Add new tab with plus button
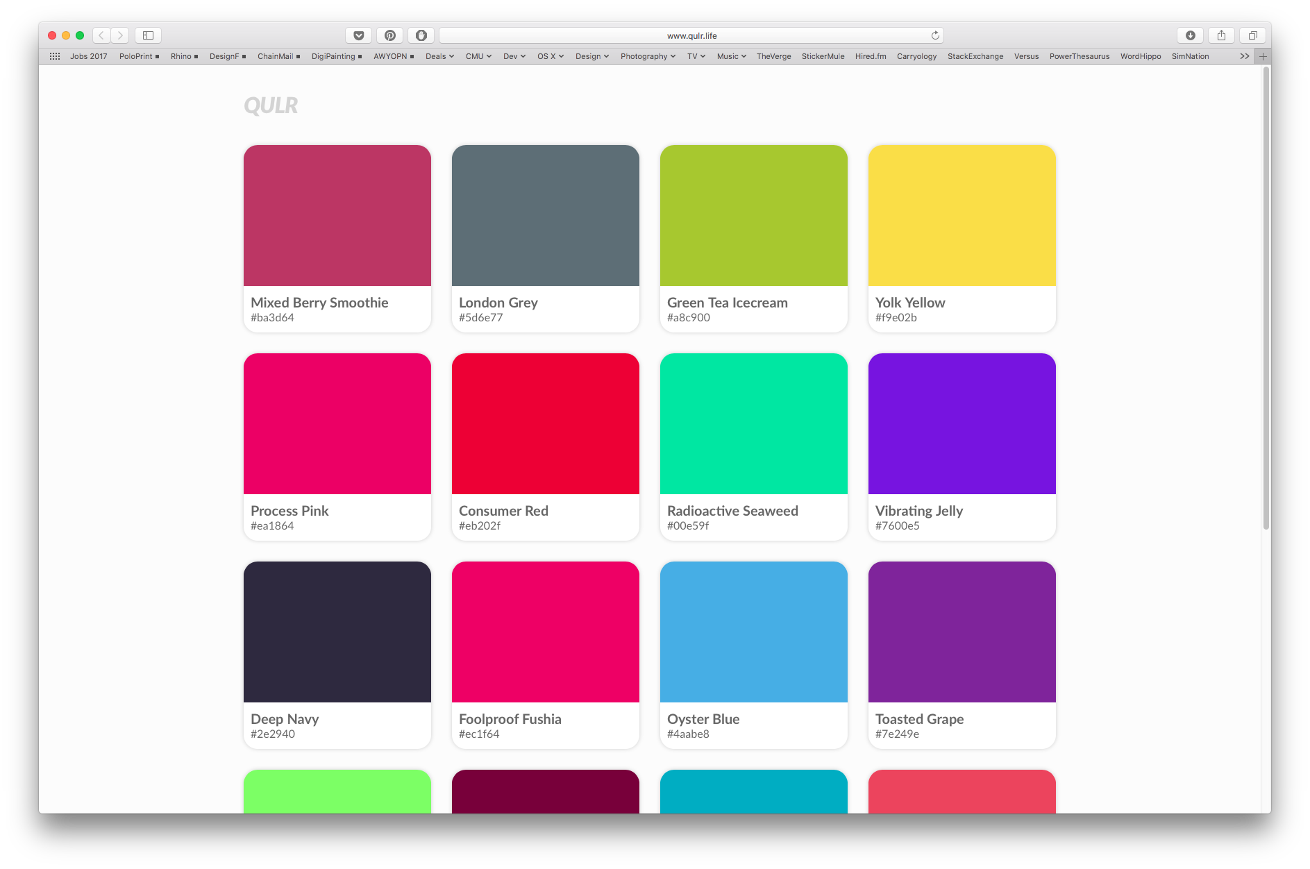Image resolution: width=1310 pixels, height=869 pixels. point(1263,56)
